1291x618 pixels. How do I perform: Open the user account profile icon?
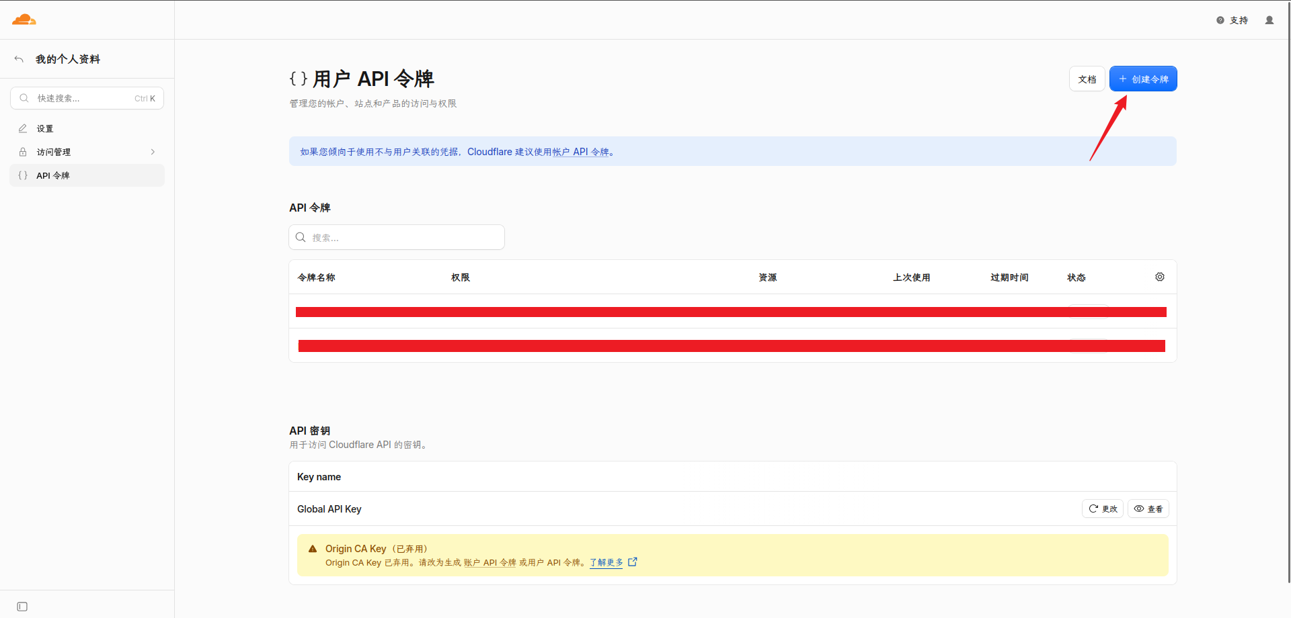[1269, 20]
